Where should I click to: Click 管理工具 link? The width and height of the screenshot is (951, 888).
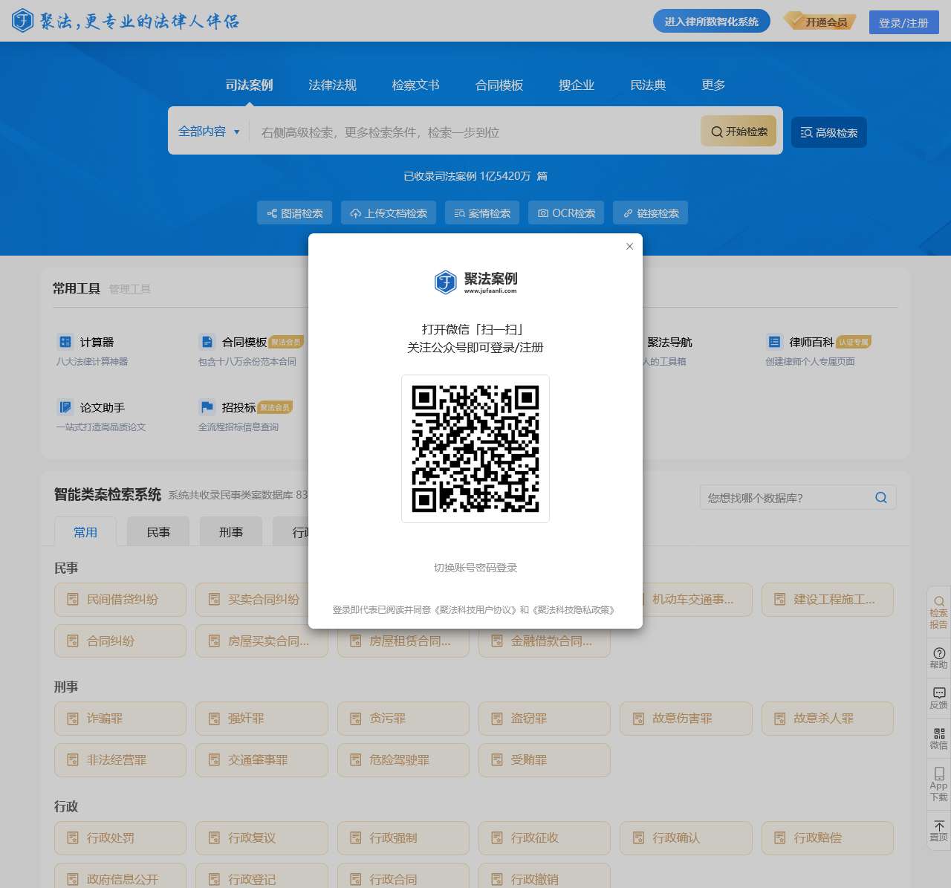130,288
